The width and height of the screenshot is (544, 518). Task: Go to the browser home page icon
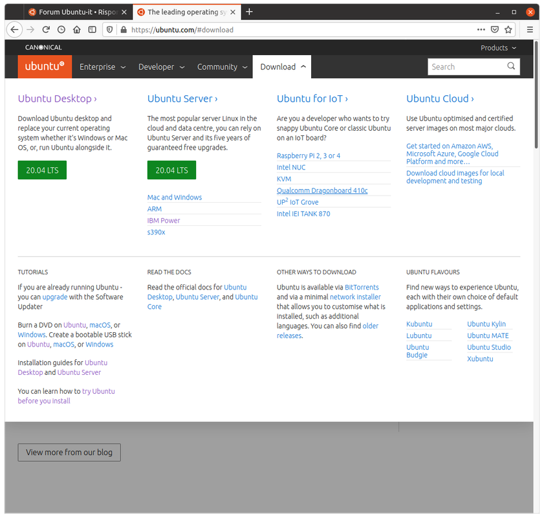[77, 30]
